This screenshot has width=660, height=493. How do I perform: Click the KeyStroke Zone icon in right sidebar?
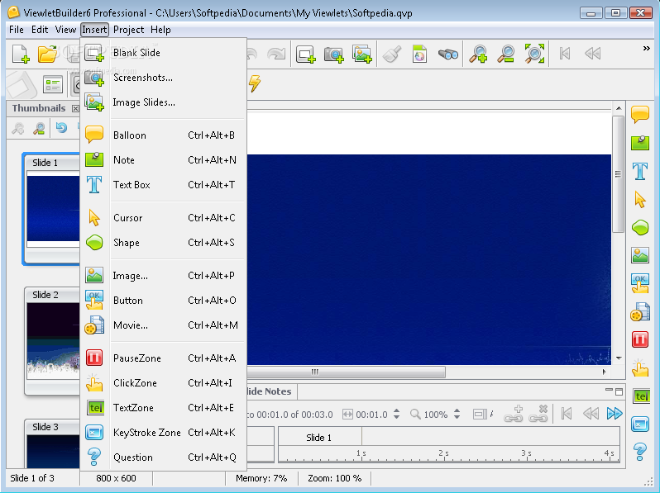pos(640,424)
